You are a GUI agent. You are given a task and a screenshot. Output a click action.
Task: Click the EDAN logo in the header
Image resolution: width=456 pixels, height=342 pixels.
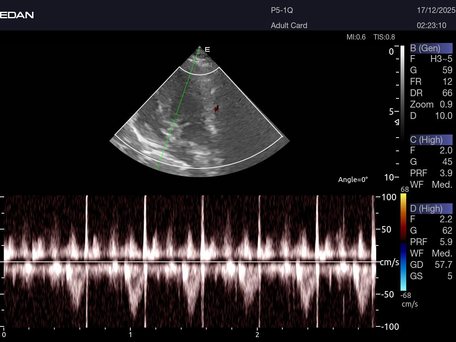(17, 15)
